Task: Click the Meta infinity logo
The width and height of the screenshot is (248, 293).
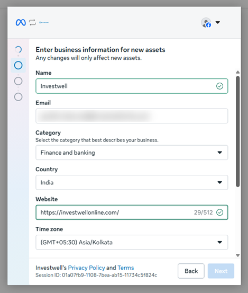Action: 21,23
